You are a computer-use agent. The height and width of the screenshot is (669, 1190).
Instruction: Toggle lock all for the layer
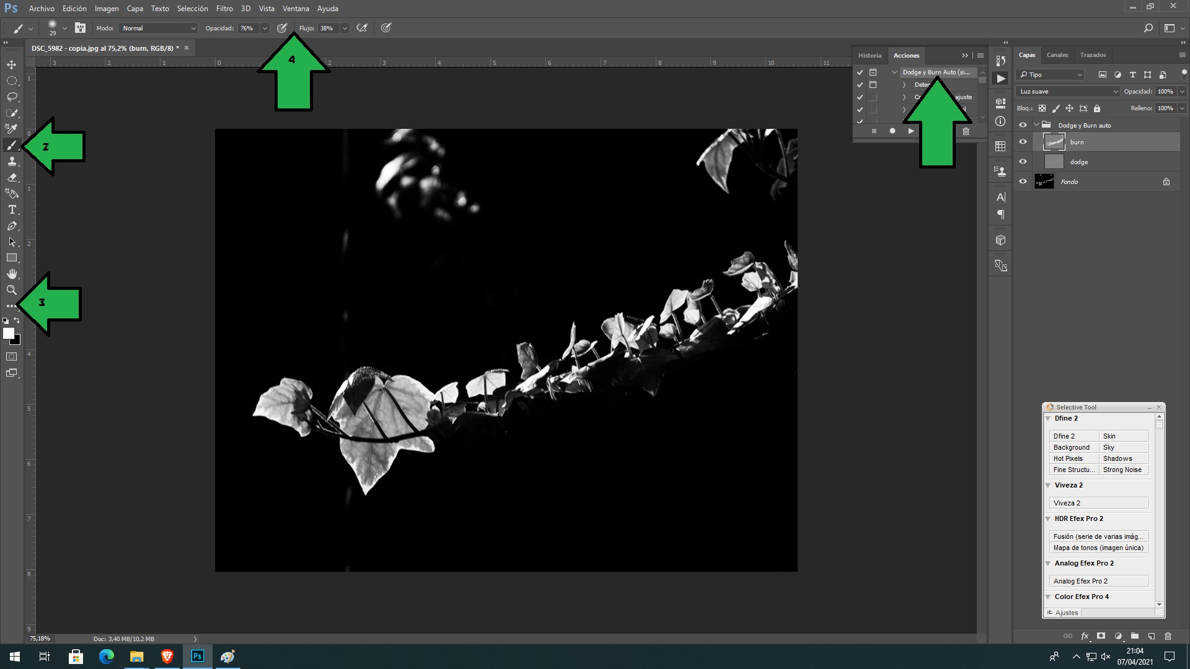coord(1097,108)
